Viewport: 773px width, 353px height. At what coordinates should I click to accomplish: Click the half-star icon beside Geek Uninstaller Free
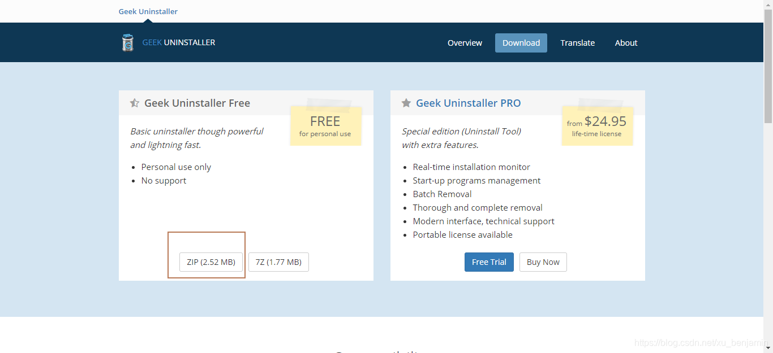tap(135, 103)
